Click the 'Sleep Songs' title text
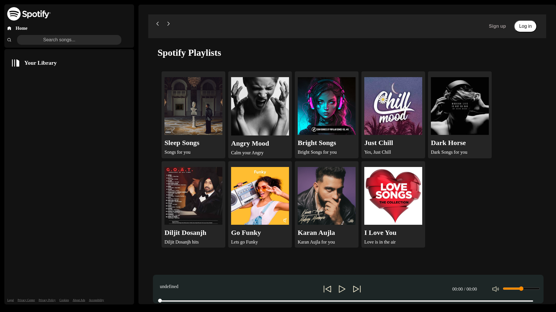This screenshot has height=312, width=556. coord(182,143)
